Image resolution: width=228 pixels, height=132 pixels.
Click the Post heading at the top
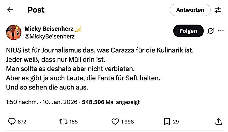click(x=36, y=10)
